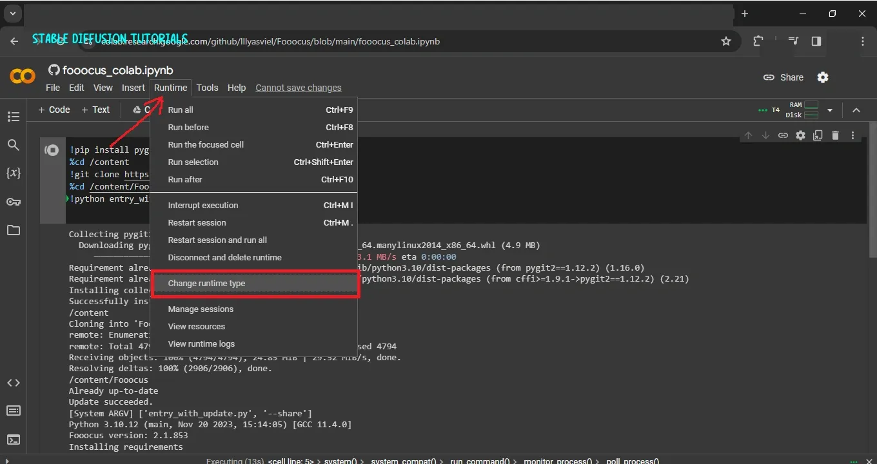Image resolution: width=877 pixels, height=464 pixels.
Task: Open the Terminal panel icon
Action: click(14, 440)
